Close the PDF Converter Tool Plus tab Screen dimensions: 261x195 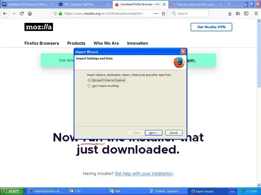click(x=108, y=4)
